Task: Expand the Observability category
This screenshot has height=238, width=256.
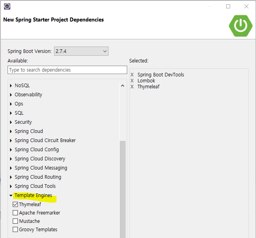Action: tap(11, 95)
